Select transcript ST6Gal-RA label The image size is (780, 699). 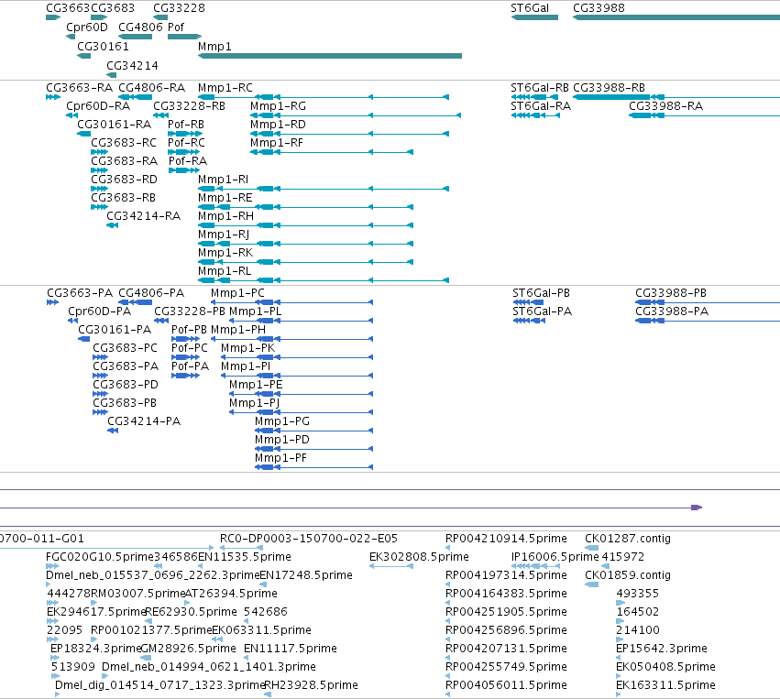point(541,106)
